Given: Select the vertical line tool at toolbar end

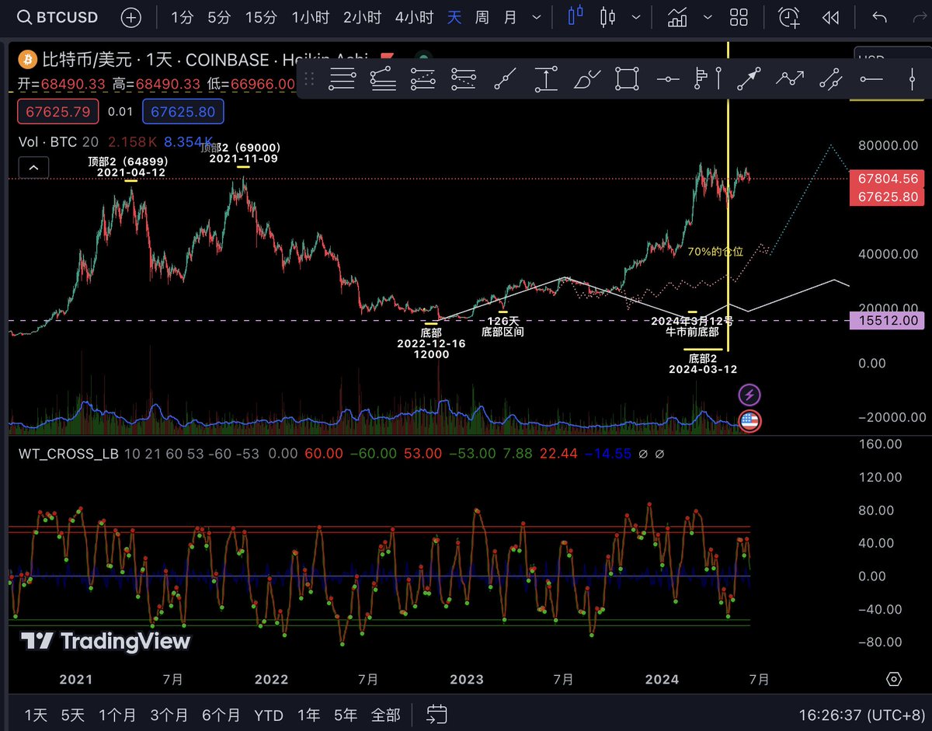Looking at the screenshot, I should (x=912, y=78).
